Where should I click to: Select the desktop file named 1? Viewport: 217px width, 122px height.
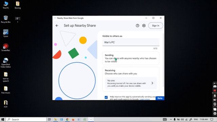18,20
